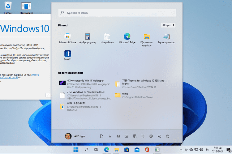The width and height of the screenshot is (232, 154).
Task: Switch input language ΕΛ indicator
Action: pyautogui.click(x=207, y=150)
